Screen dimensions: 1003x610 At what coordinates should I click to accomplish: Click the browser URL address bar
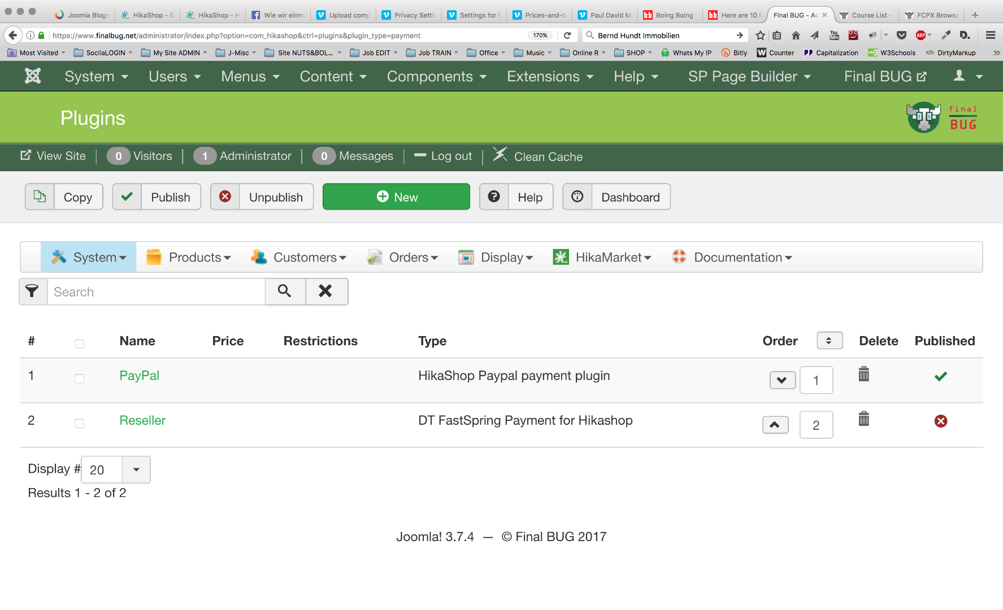(288, 36)
